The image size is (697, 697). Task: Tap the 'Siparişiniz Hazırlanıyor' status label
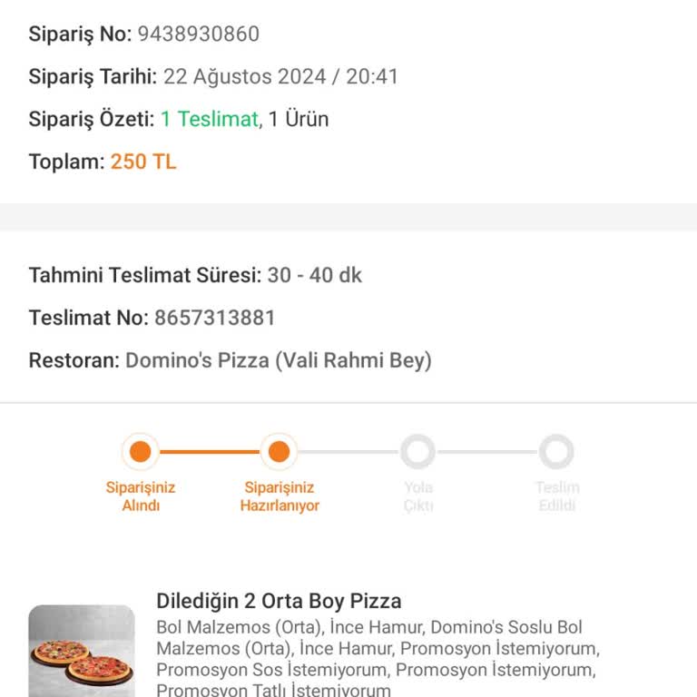point(280,496)
